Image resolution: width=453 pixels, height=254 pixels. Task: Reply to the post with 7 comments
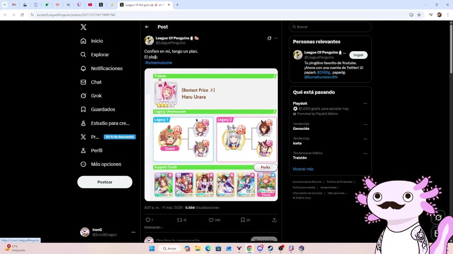point(149,220)
